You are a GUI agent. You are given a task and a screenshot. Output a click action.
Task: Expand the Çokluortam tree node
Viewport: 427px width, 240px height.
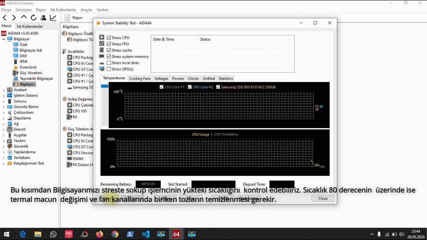pyautogui.click(x=4, y=113)
